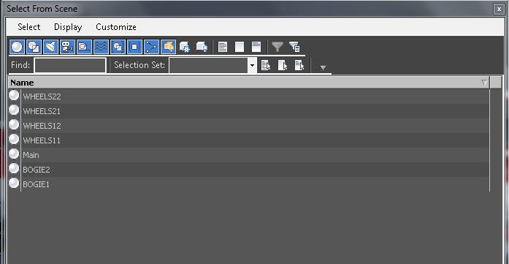Open the Customize menu

pyautogui.click(x=116, y=27)
